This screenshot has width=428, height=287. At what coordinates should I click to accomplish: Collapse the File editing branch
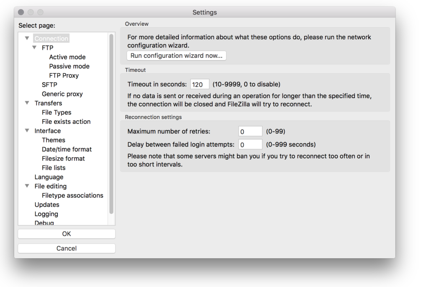27,186
